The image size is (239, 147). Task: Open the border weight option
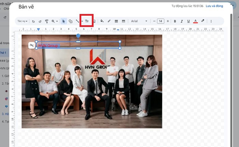[116, 21]
